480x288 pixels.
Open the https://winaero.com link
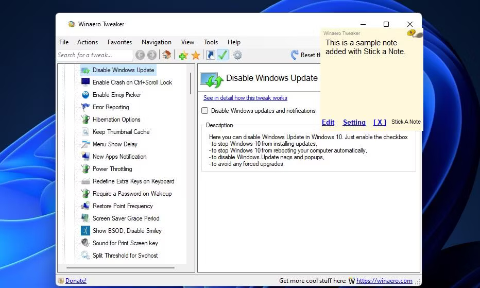(x=384, y=281)
